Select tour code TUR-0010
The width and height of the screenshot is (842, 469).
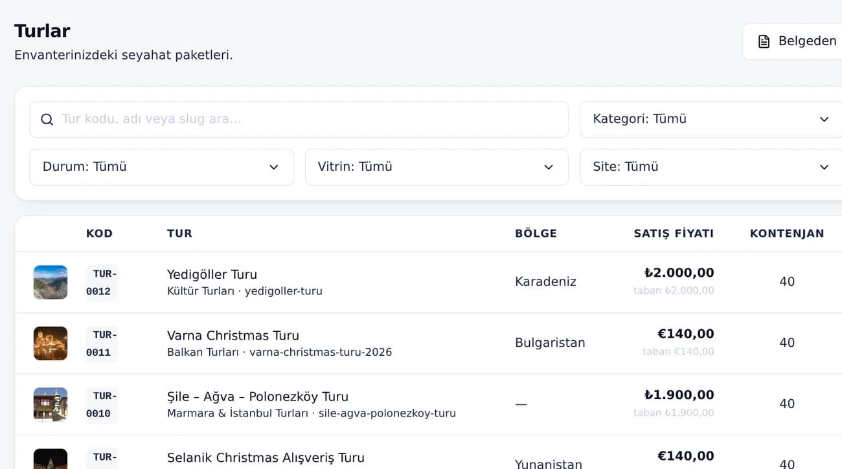102,405
